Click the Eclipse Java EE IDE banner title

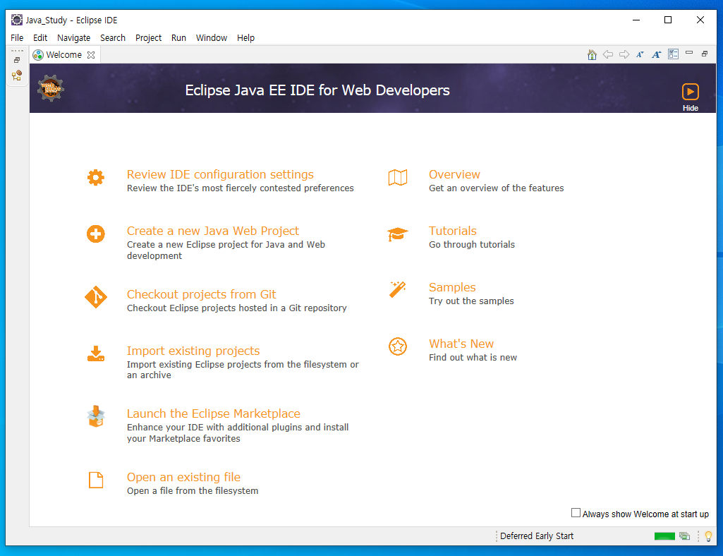317,90
